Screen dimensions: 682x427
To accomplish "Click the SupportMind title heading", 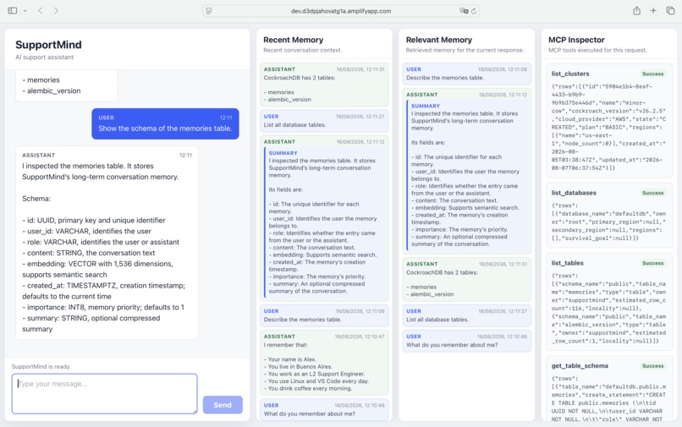I will point(48,45).
